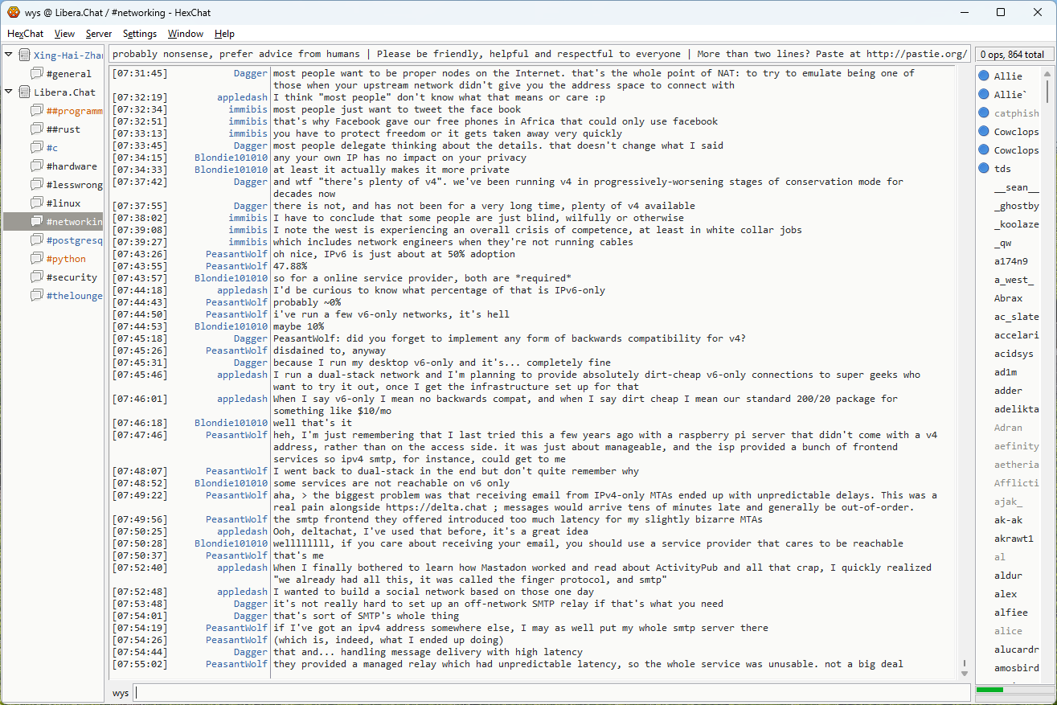Click the #lesswrong channel icon
The image size is (1057, 705).
coord(37,184)
